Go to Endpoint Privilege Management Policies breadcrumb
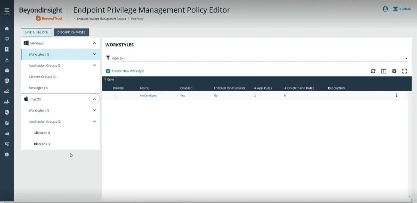The image size is (417, 203). pos(101,19)
